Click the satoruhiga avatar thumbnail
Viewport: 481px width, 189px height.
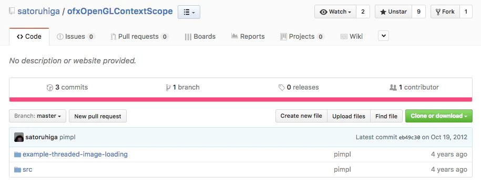point(19,137)
